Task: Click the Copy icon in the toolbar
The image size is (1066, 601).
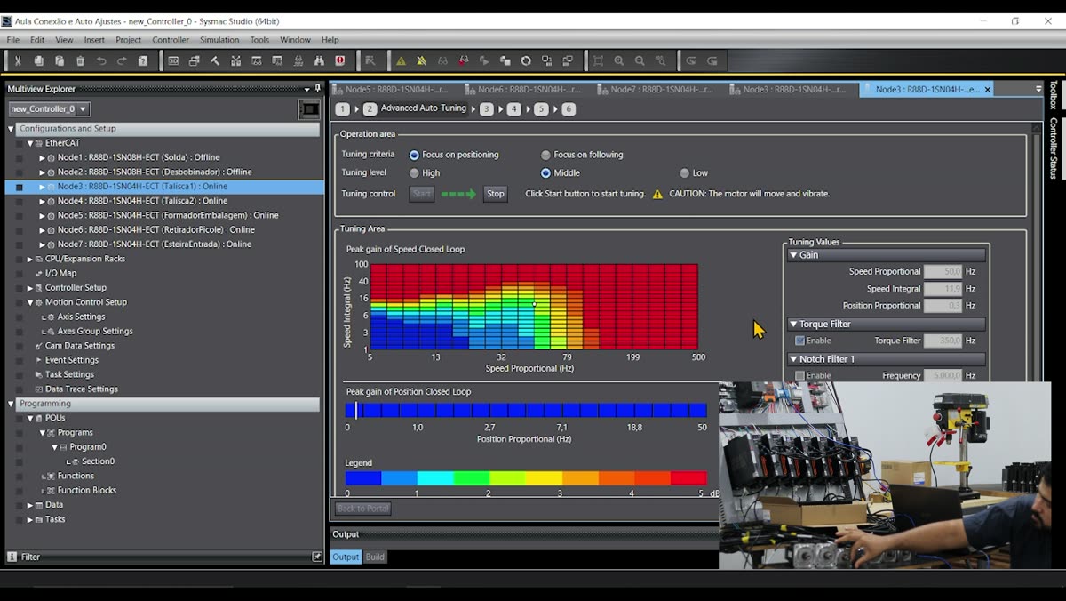Action: tap(38, 60)
